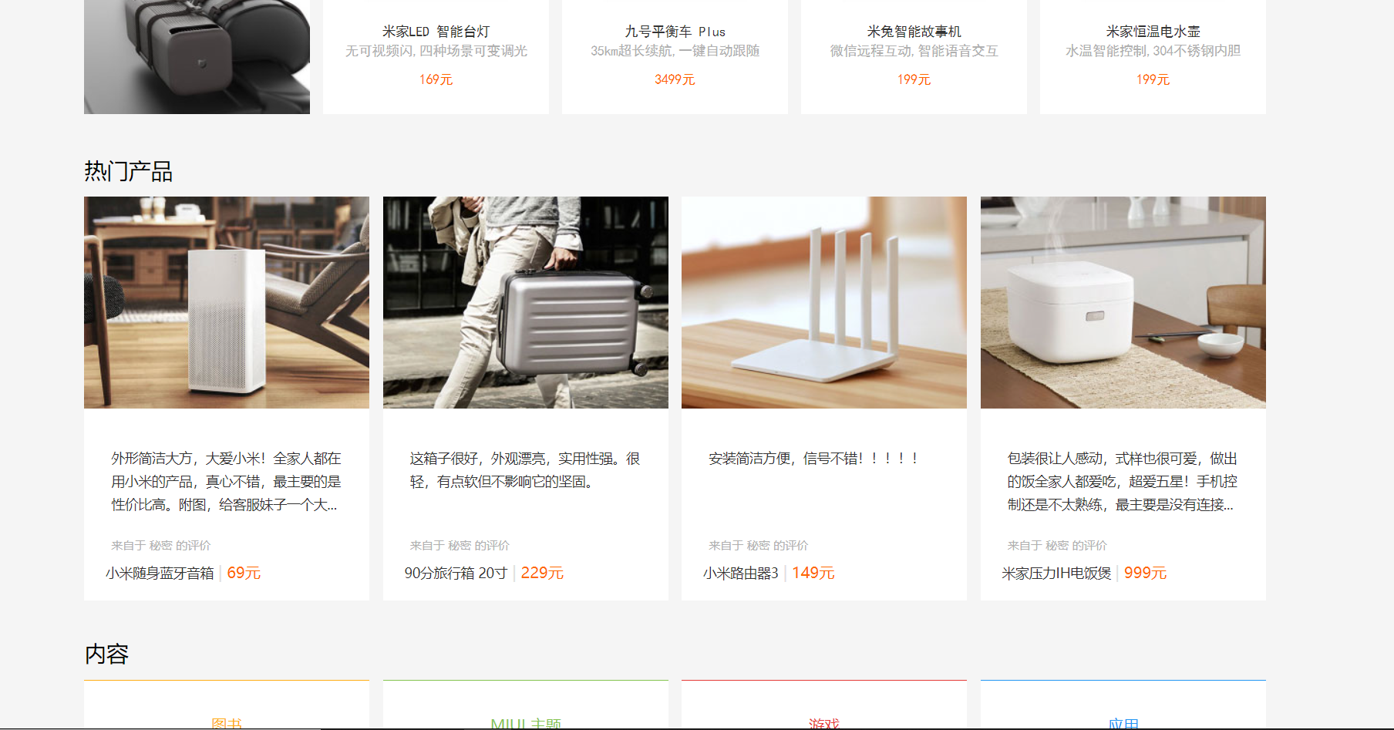The height and width of the screenshot is (730, 1394).
Task: Open 90分旅行箱 20寸 product link
Action: click(x=456, y=574)
